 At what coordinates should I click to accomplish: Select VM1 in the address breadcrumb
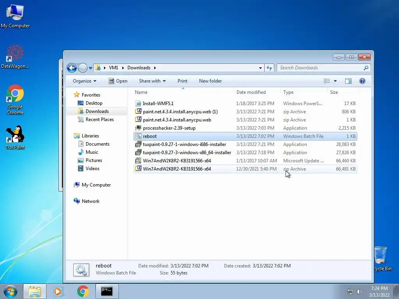(113, 68)
